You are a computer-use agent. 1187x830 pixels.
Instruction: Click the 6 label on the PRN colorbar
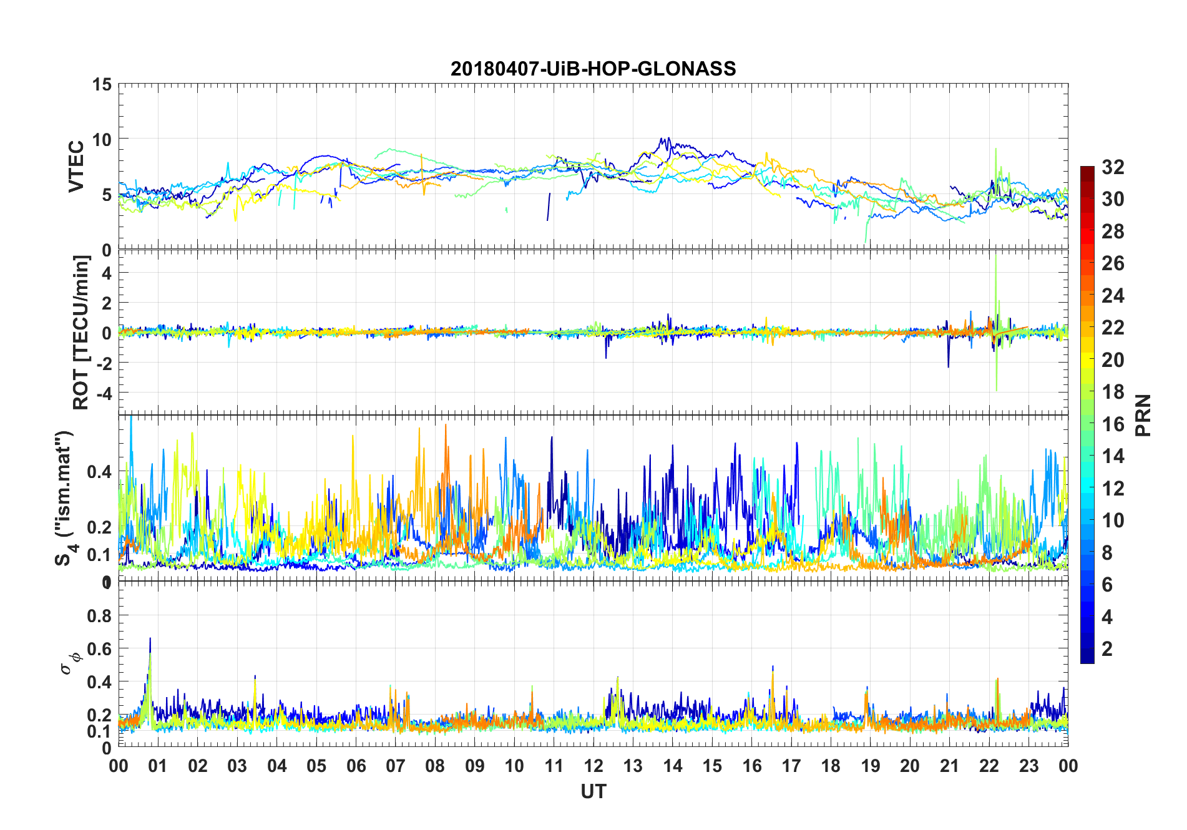(x=1108, y=585)
